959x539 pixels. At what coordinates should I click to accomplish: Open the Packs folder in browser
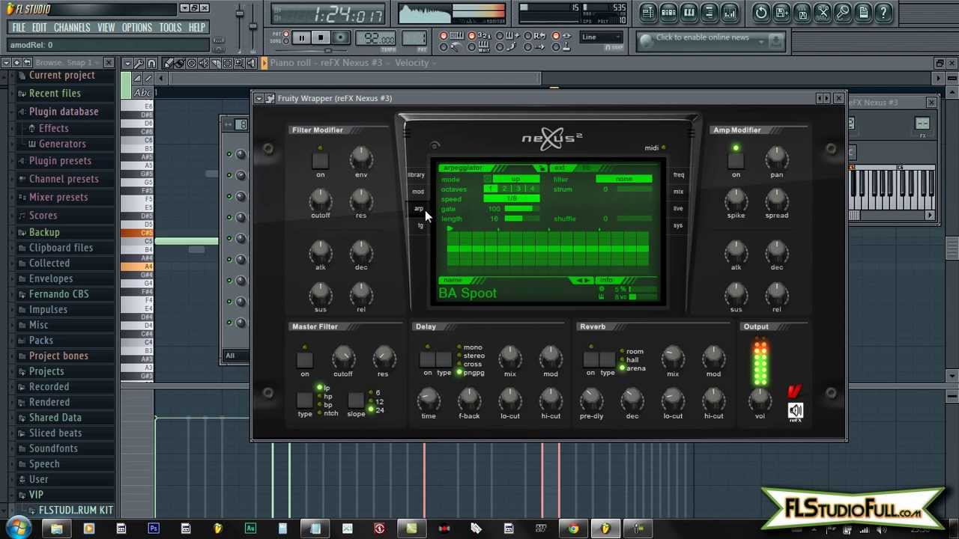pos(41,340)
